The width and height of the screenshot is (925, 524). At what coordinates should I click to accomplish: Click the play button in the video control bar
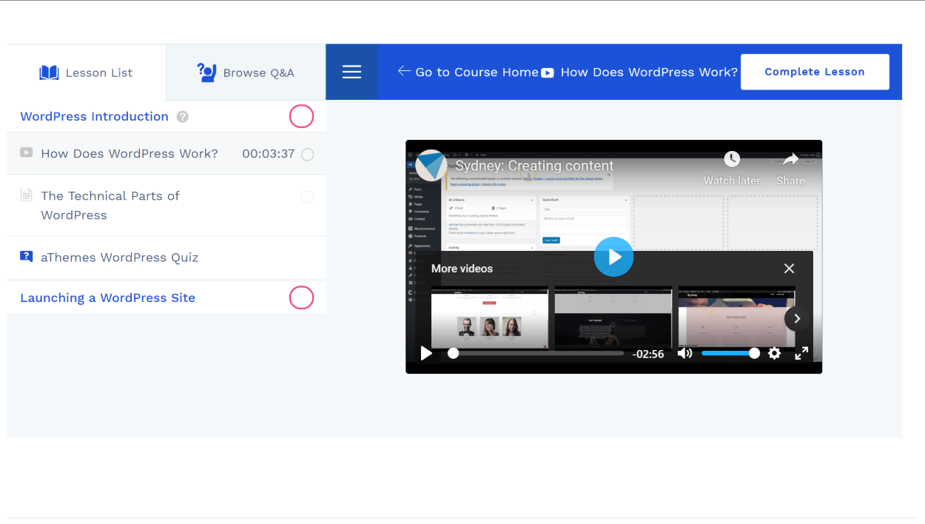tap(426, 354)
